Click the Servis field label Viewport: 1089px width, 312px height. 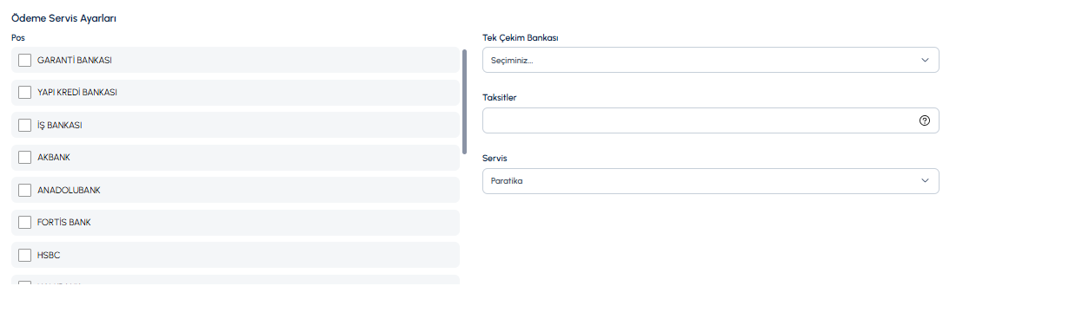pyautogui.click(x=495, y=158)
